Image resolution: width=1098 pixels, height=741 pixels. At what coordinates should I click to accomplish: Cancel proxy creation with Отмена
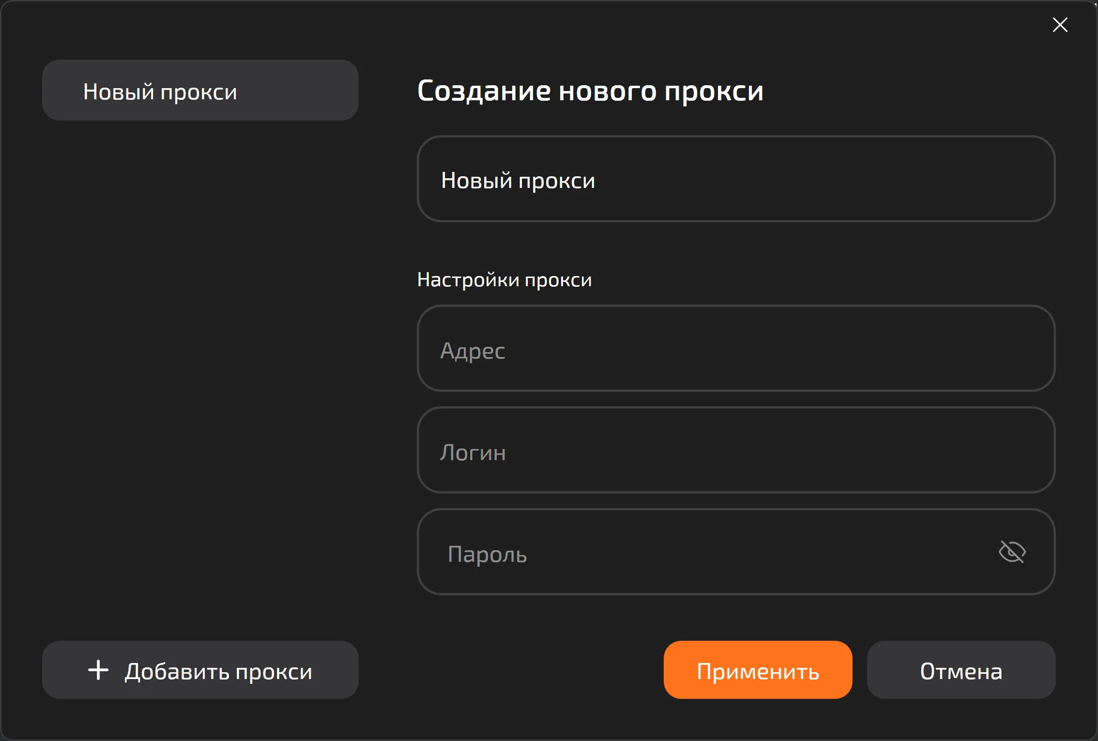point(961,670)
